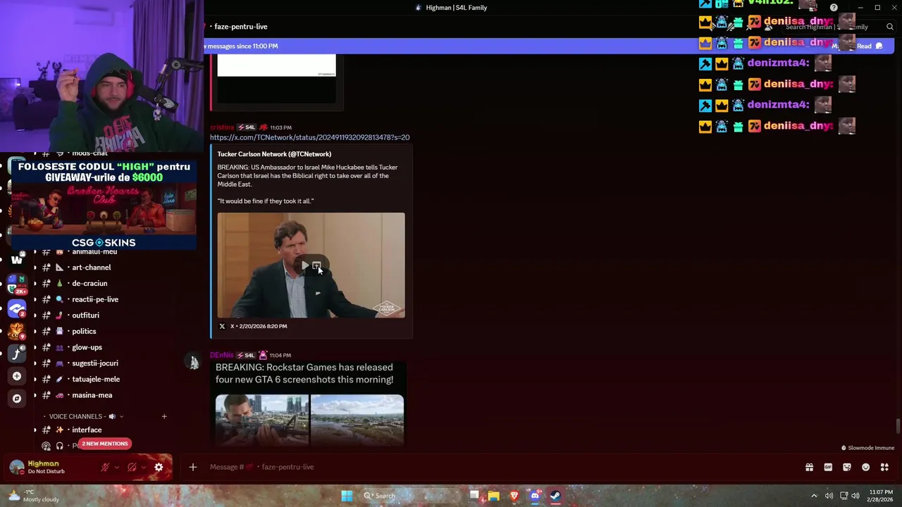Open the x.com TCNetwork status link
This screenshot has width=902, height=507.
pyautogui.click(x=309, y=137)
